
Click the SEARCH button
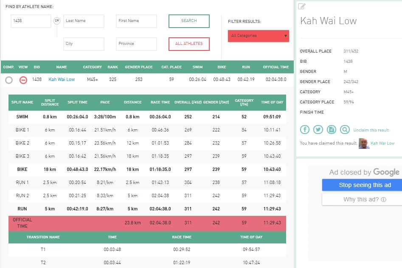(189, 21)
